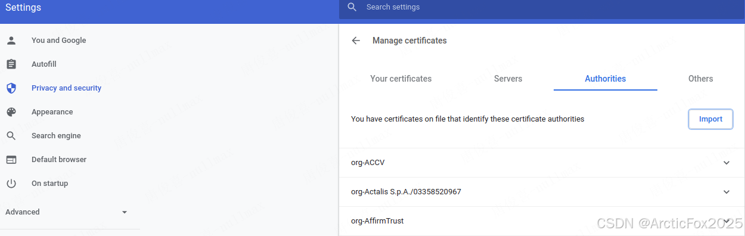Click the search icon in settings bar
The height and width of the screenshot is (236, 745).
coord(352,7)
